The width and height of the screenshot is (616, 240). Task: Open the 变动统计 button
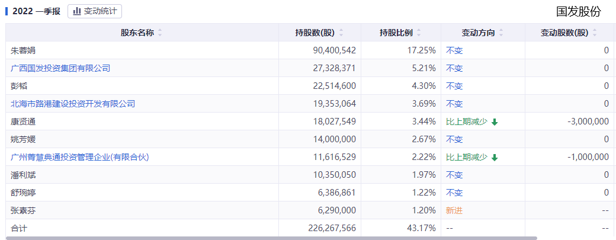click(x=95, y=11)
